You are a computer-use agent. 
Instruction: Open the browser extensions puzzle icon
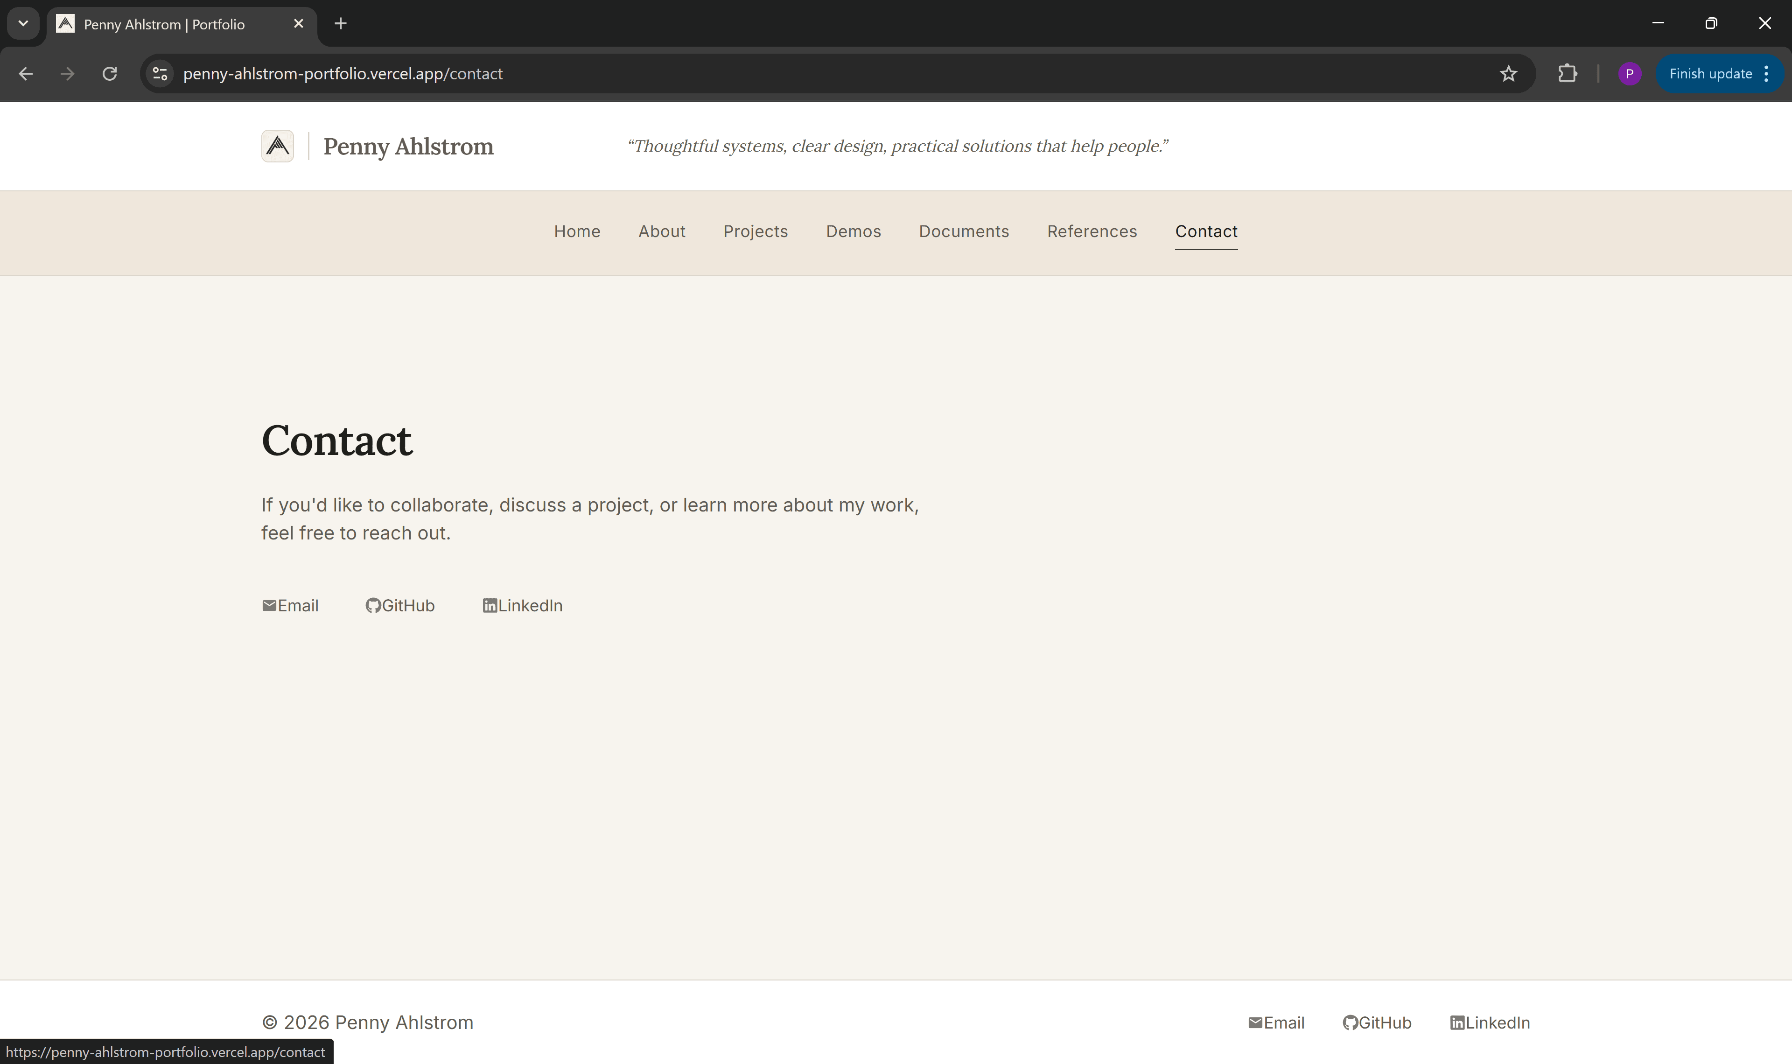tap(1568, 73)
